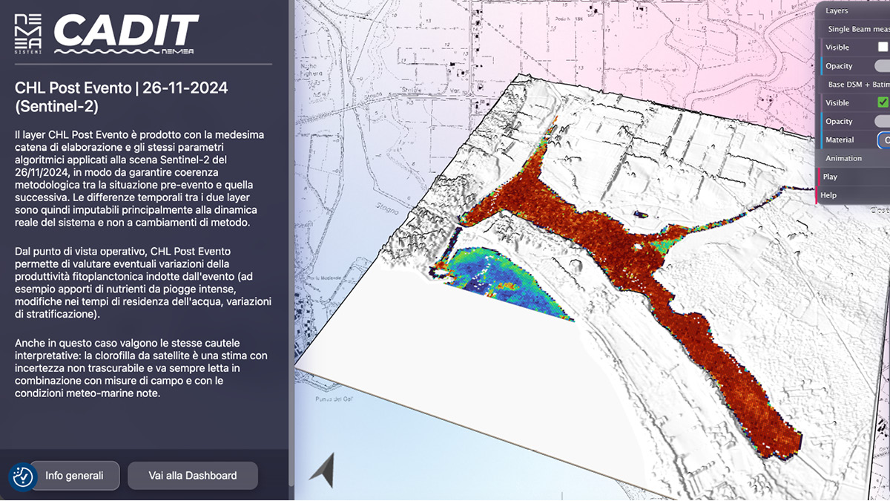Toggle Visible checkbox for Single Beam layer
Viewport: 890px width, 501px height.
pos(883,47)
